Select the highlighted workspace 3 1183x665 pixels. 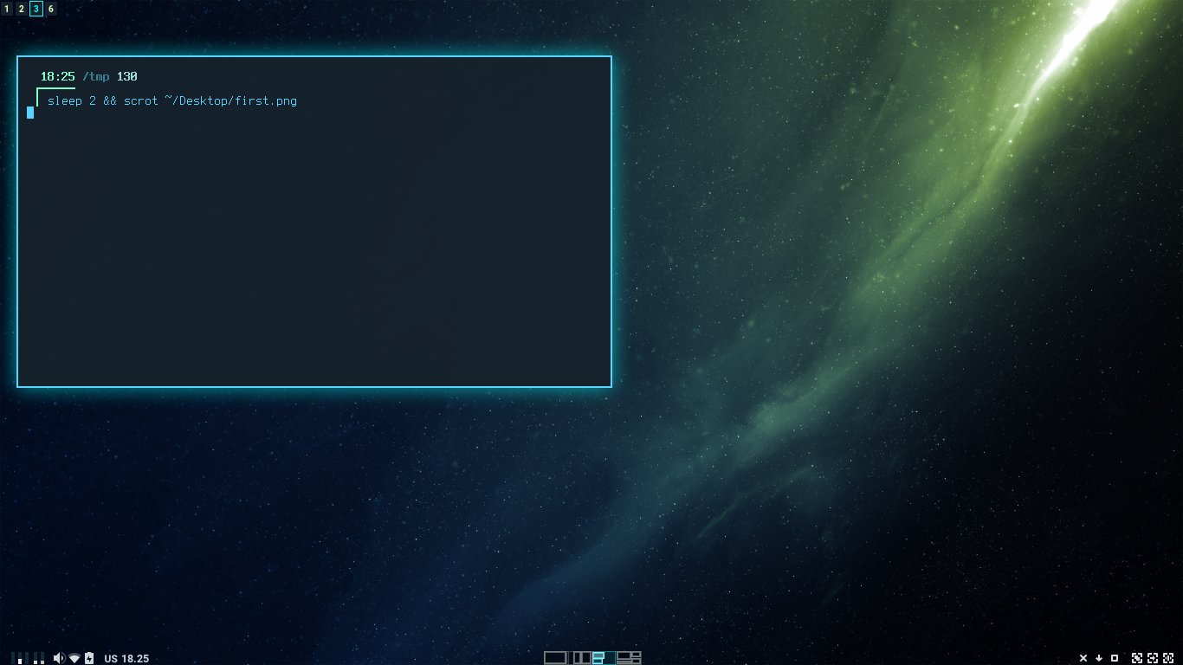36,9
